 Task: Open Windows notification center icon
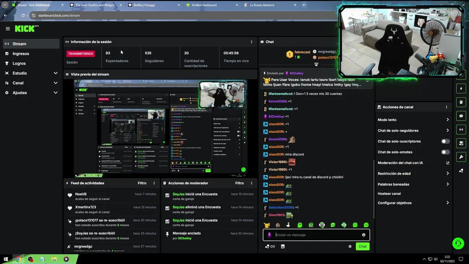461,259
